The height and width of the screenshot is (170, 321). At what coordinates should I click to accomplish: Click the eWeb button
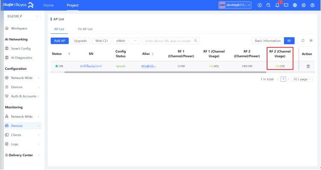point(121,41)
